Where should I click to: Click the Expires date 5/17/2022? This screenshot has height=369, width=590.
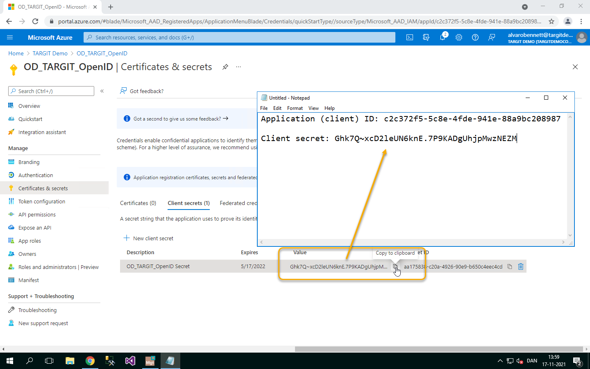click(x=253, y=266)
